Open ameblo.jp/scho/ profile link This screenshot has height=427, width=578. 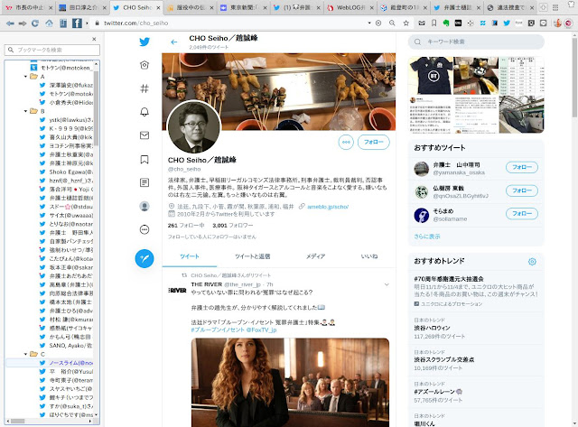click(328, 207)
